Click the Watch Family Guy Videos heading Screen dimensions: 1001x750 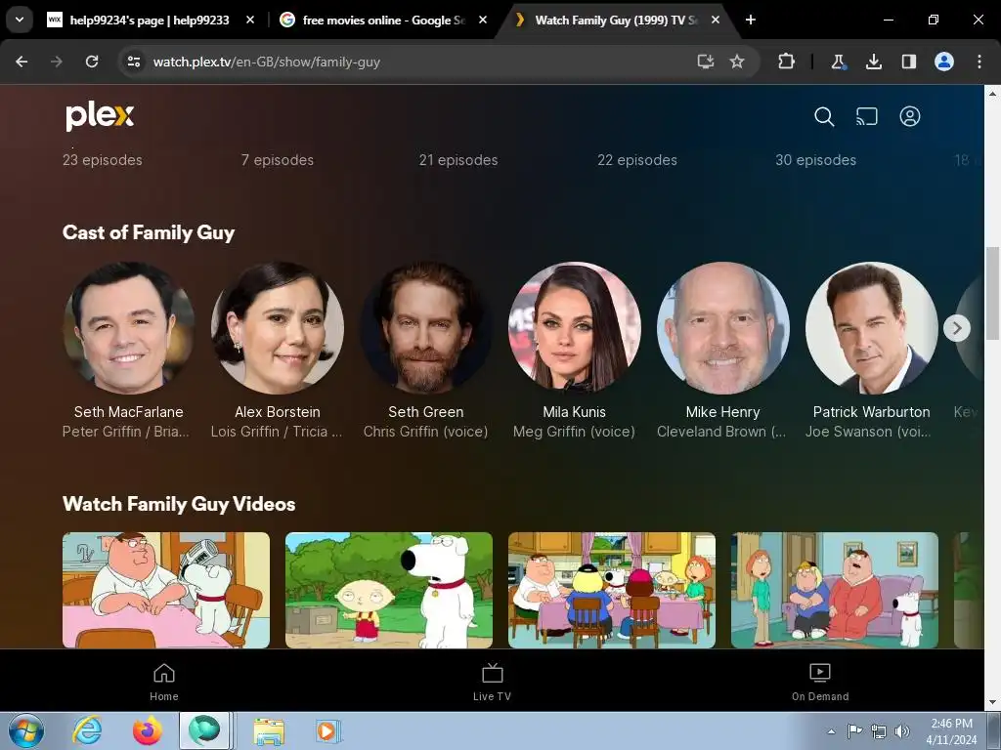pos(179,504)
